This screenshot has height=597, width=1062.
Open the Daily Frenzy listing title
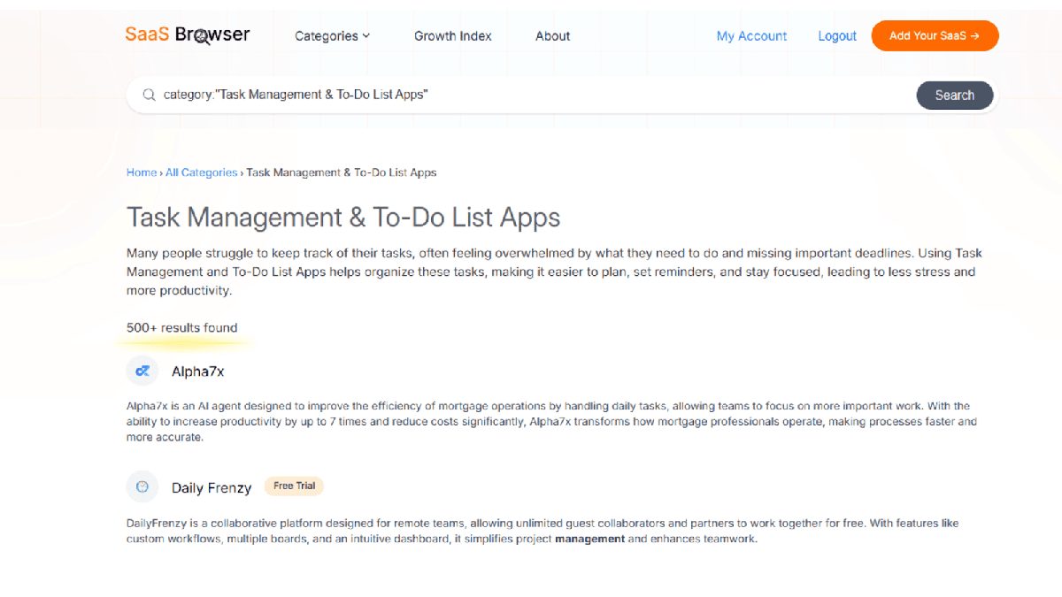point(212,487)
